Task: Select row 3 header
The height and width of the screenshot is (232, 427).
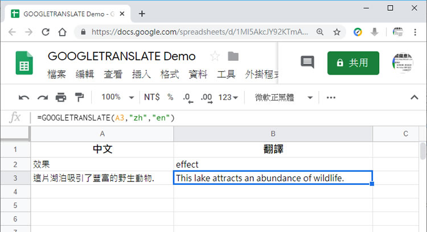Action: click(15, 178)
